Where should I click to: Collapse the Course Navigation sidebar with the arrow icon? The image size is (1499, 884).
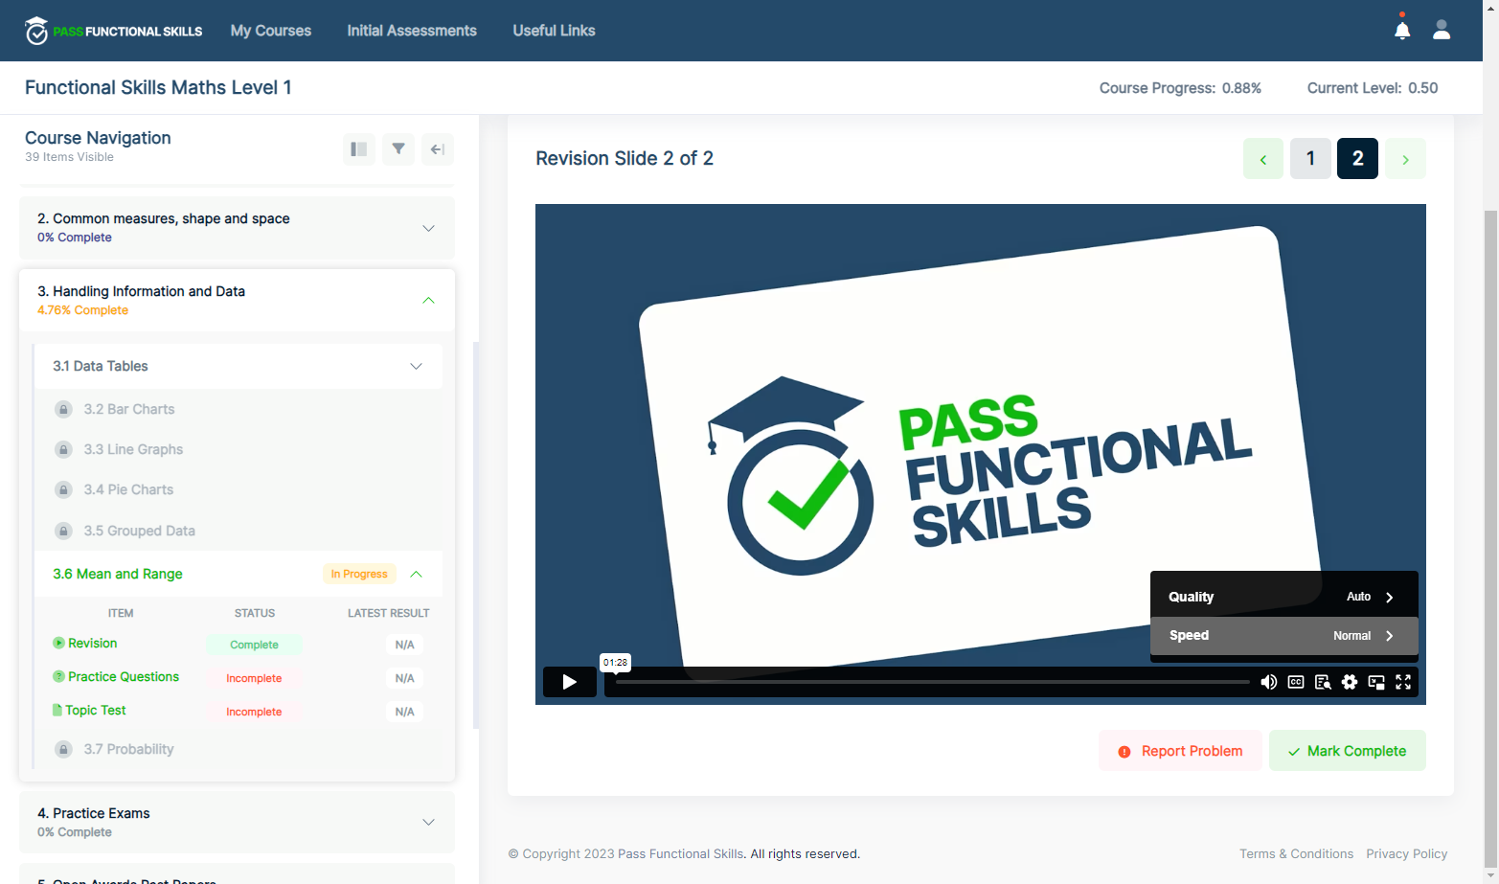(x=438, y=149)
